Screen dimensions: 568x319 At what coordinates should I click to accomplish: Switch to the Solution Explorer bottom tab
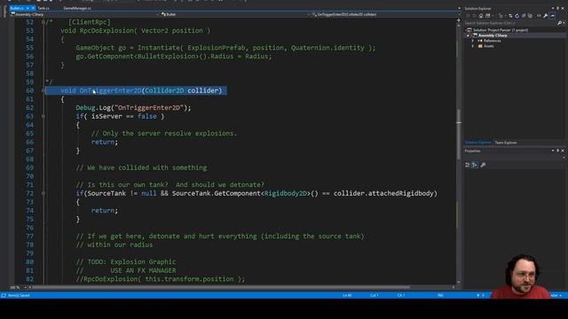pyautogui.click(x=477, y=143)
